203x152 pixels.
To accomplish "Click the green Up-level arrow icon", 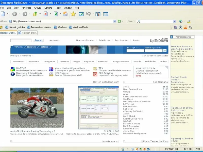I will [35, 14].
